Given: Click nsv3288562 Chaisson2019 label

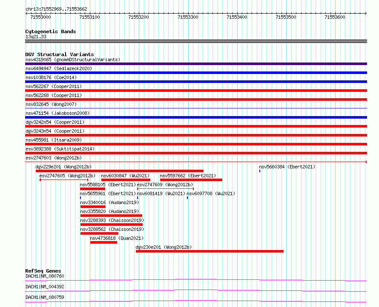Looking at the screenshot, I should (112, 229).
